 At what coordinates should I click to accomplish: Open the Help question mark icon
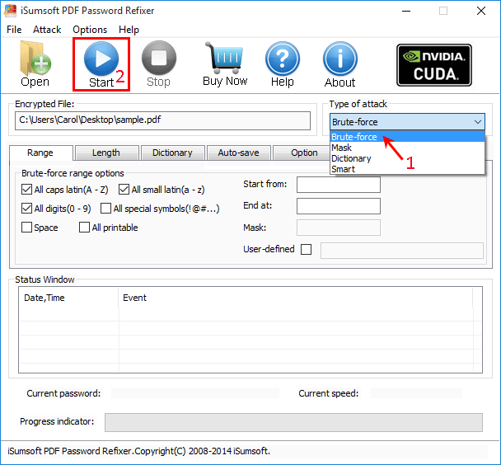click(x=283, y=64)
